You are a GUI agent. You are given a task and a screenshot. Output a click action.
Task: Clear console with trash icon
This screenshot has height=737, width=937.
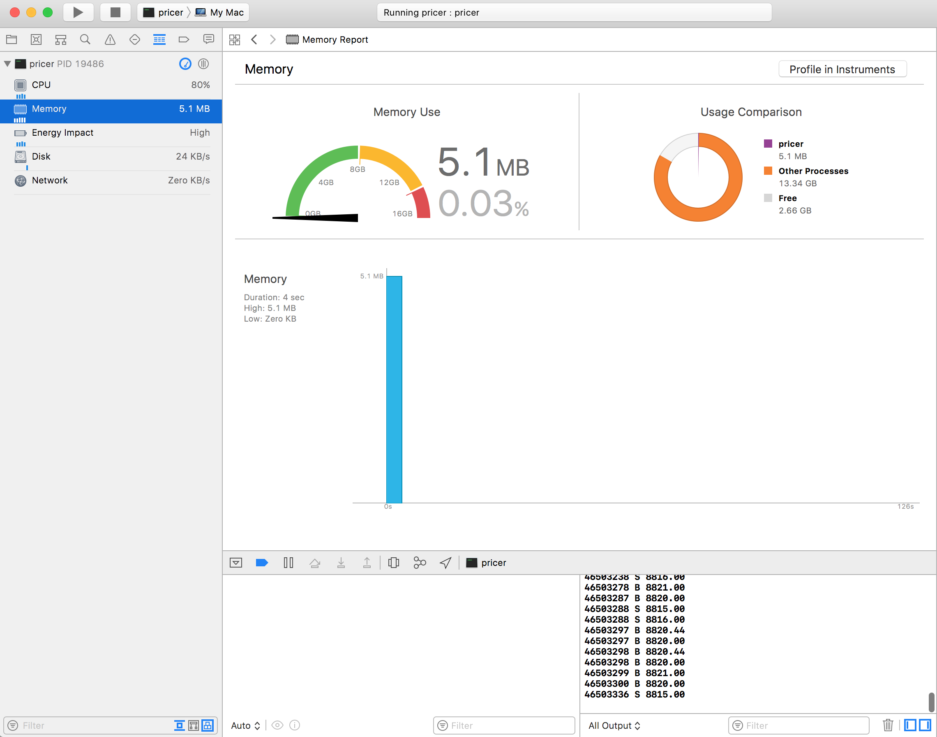887,725
